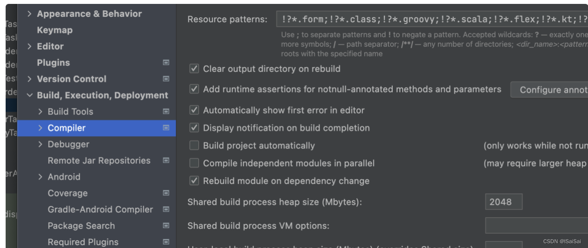Enable Compile independent modules in parallel
Screen dimensions: 588x248
(194, 163)
